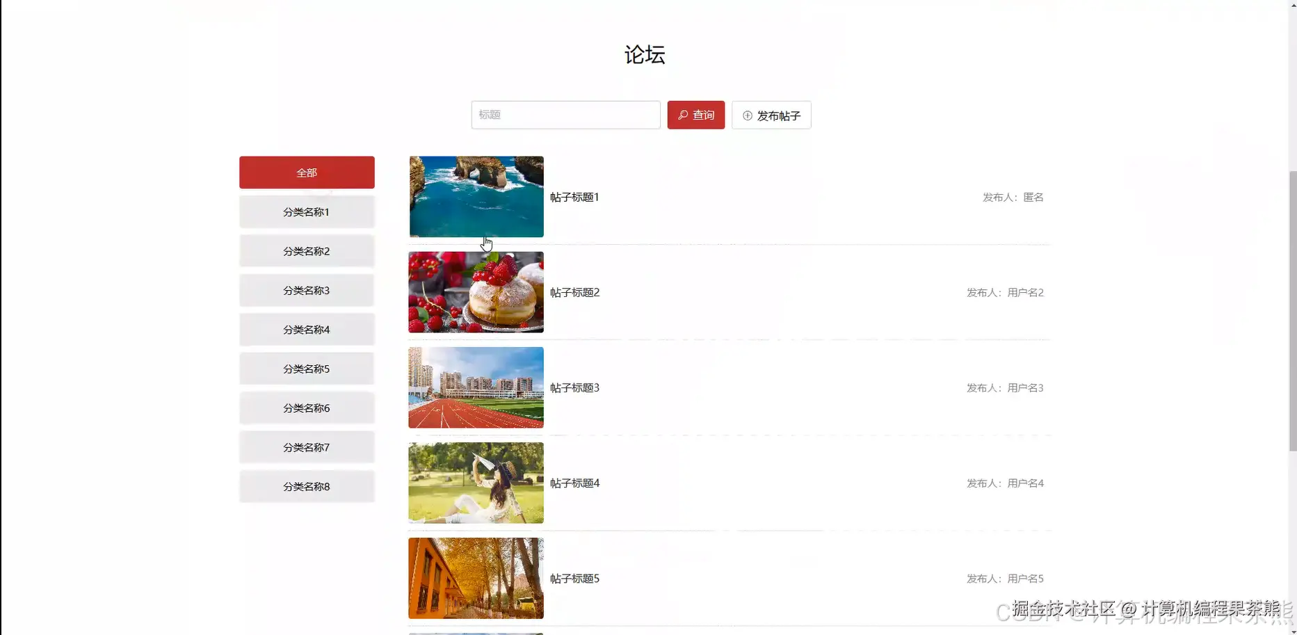Open the post 帖子标题2
This screenshot has width=1297, height=635.
[574, 292]
